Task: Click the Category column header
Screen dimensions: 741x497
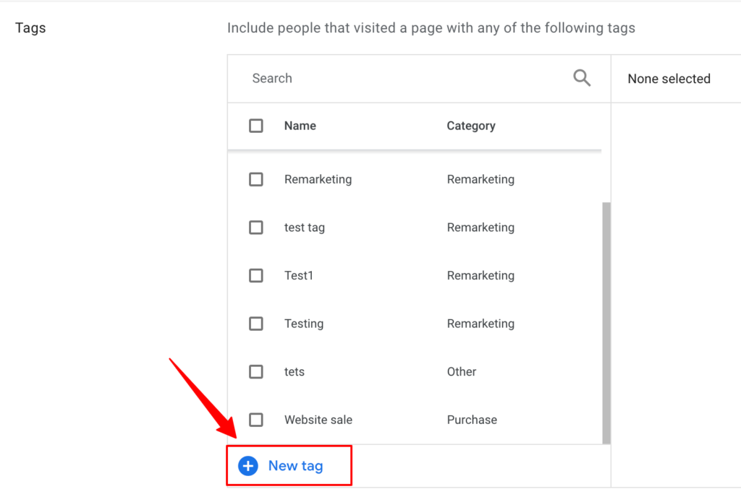Action: pyautogui.click(x=470, y=125)
